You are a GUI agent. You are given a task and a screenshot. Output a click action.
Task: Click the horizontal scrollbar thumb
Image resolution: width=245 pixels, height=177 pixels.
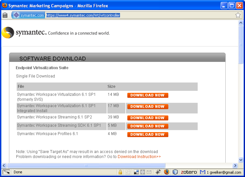(86, 165)
